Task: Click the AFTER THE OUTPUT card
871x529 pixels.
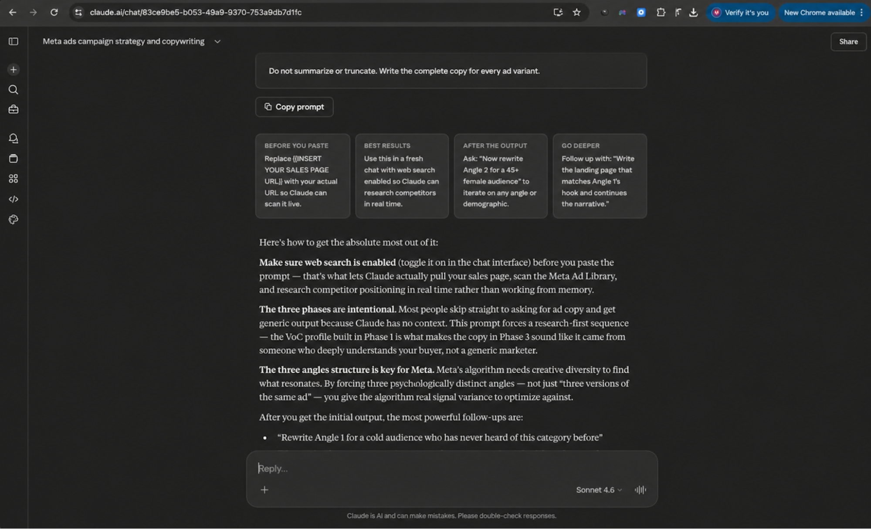Action: point(500,176)
